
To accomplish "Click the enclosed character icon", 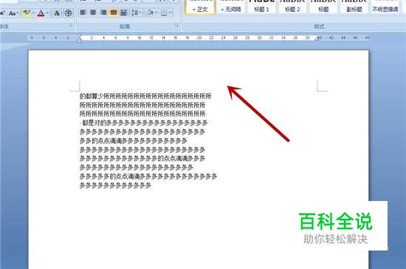I will pyautogui.click(x=68, y=13).
